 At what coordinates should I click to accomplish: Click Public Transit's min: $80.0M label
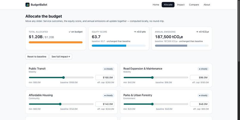coord(35,83)
